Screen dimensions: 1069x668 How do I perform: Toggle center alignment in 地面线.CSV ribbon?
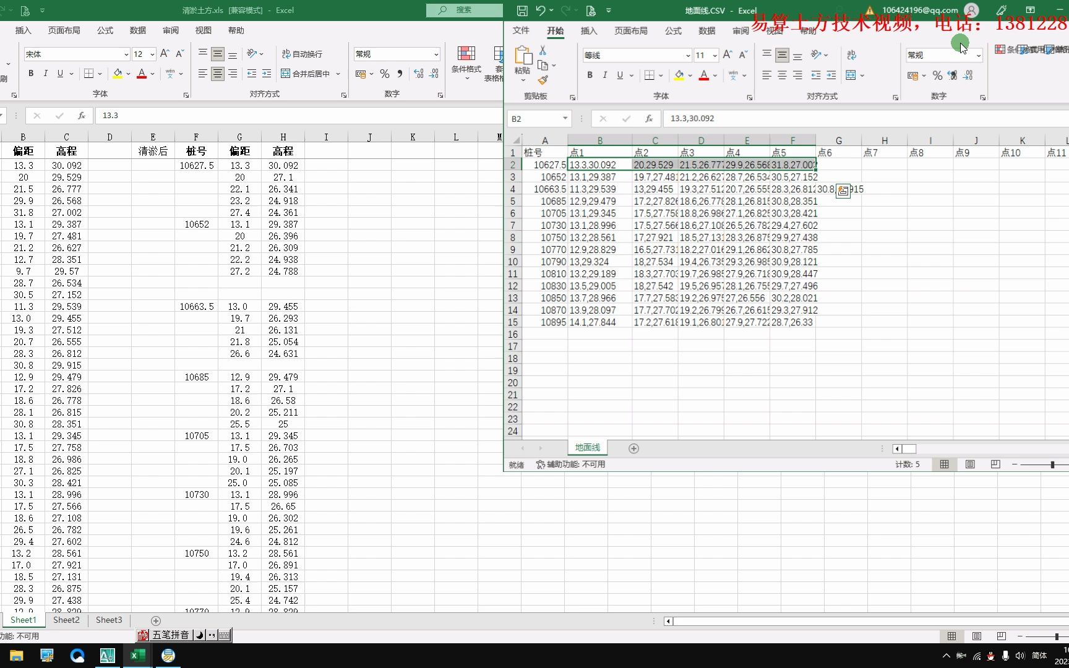coord(782,75)
